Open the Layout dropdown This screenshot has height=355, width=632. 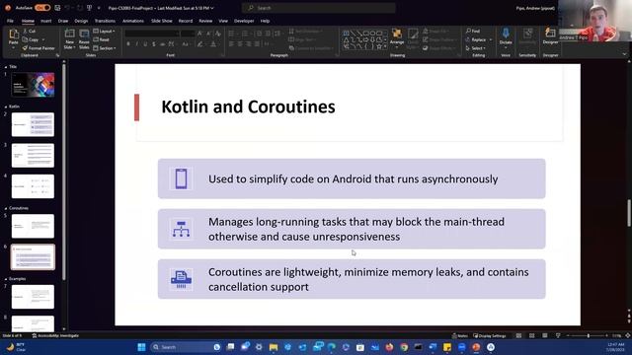[x=104, y=31]
